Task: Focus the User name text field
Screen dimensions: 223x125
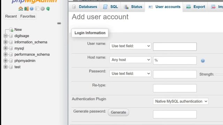Action: coord(175,47)
